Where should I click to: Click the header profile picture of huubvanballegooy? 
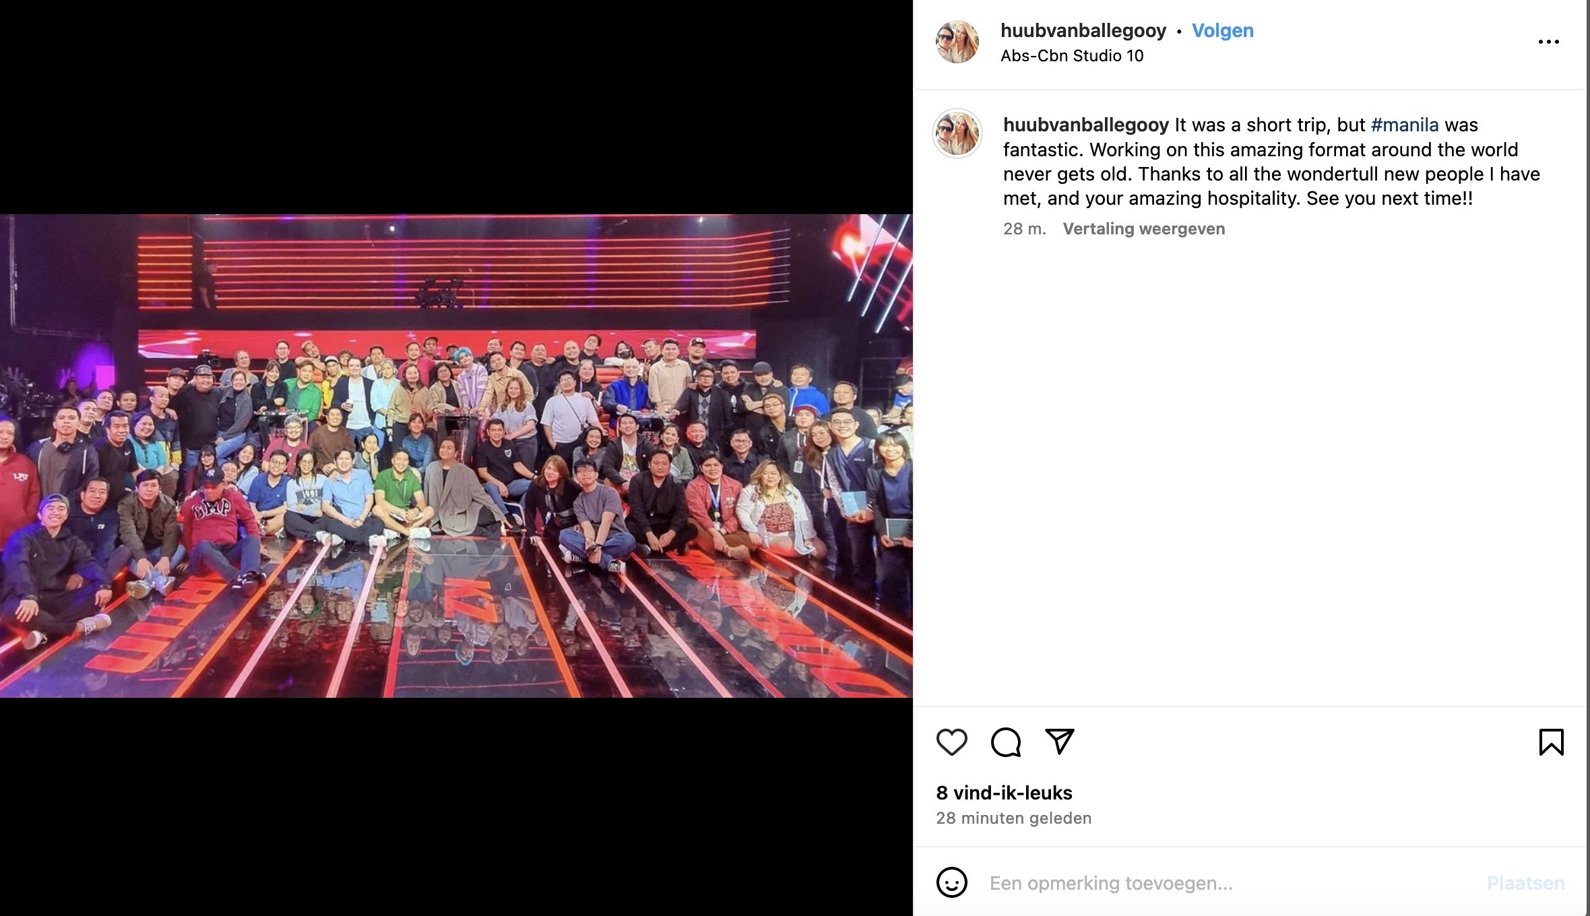[957, 42]
